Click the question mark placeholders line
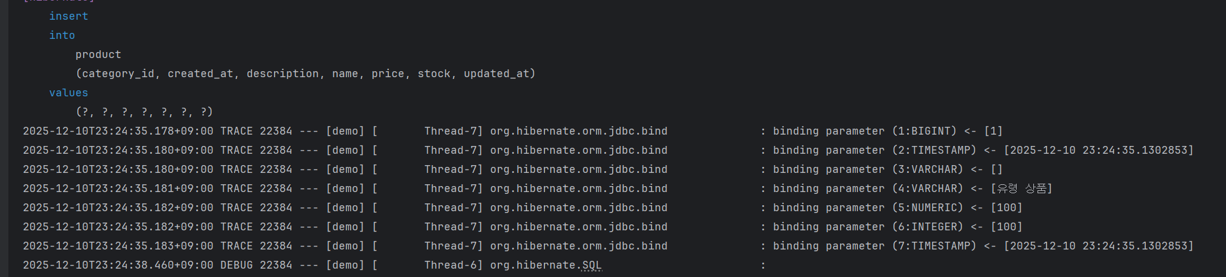The height and width of the screenshot is (277, 1226). [144, 112]
